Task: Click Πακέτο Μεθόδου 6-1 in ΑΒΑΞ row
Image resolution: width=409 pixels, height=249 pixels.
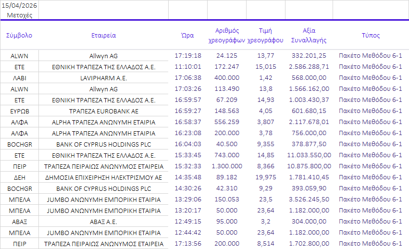Action: point(371,221)
